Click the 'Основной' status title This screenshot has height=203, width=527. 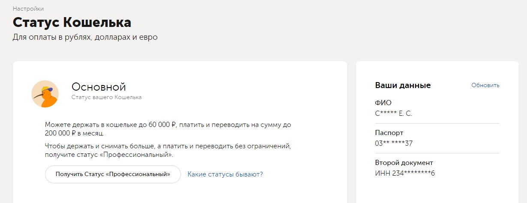pyautogui.click(x=99, y=87)
